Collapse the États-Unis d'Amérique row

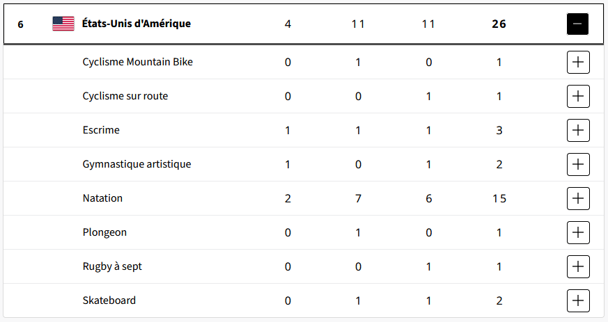pos(577,24)
